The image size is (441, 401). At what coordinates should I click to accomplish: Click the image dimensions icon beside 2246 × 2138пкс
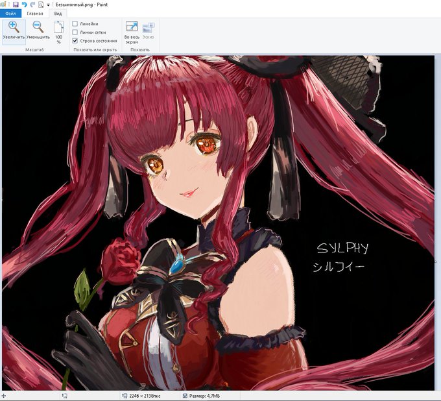125,396
